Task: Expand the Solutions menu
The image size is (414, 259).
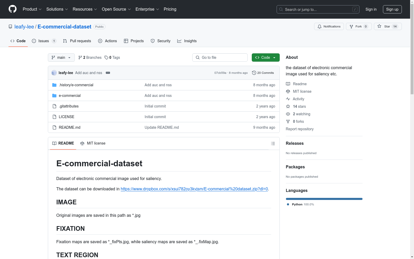Action: (x=57, y=9)
